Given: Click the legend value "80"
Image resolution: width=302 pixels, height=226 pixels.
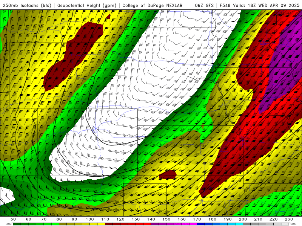Looking at the screenshot, I should click(59, 219).
